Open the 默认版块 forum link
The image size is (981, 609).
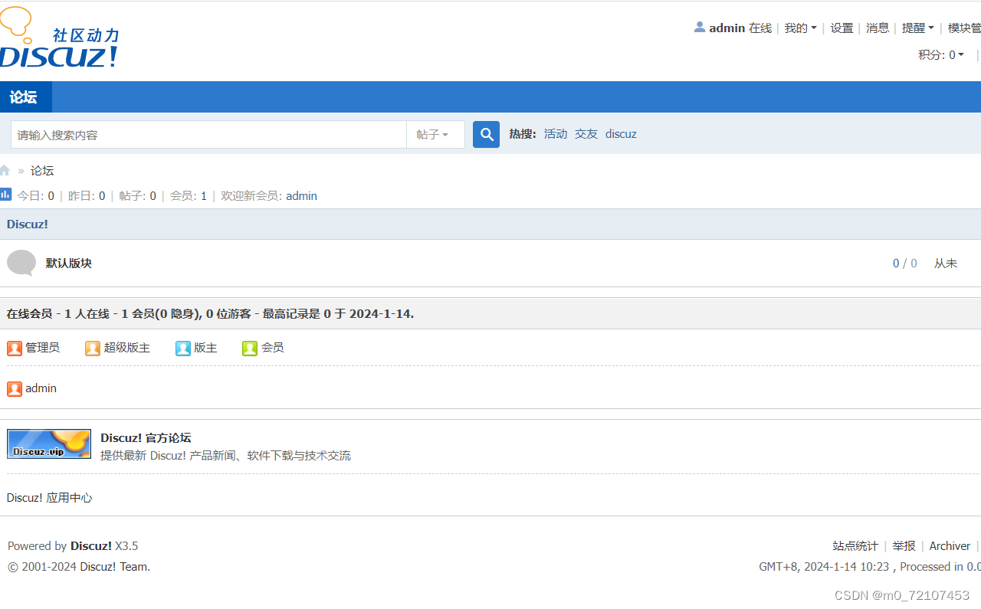(x=69, y=264)
